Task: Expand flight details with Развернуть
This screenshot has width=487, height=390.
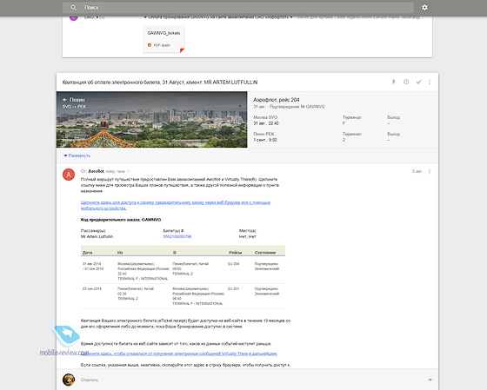Action: point(77,155)
